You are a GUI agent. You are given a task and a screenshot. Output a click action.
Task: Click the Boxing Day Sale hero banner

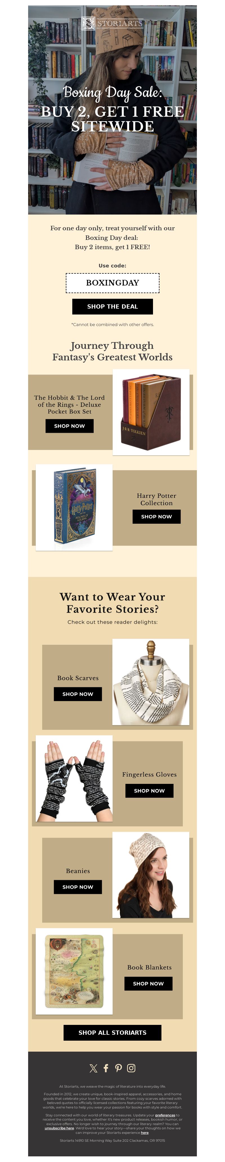(112, 110)
